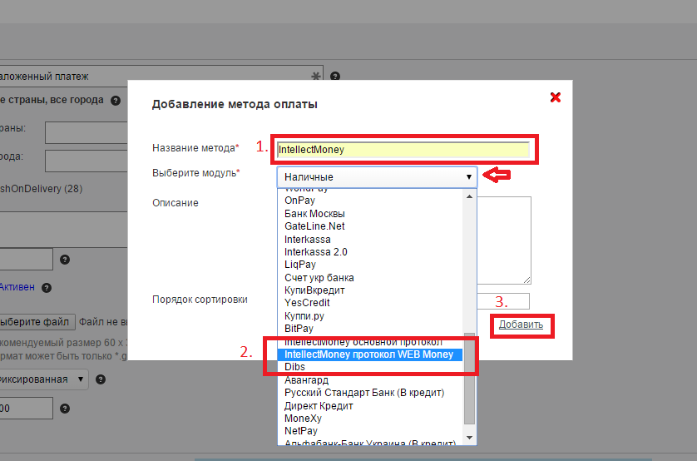
Task: Click help icon beside 'Фиксированная' dropdown
Action: [101, 379]
